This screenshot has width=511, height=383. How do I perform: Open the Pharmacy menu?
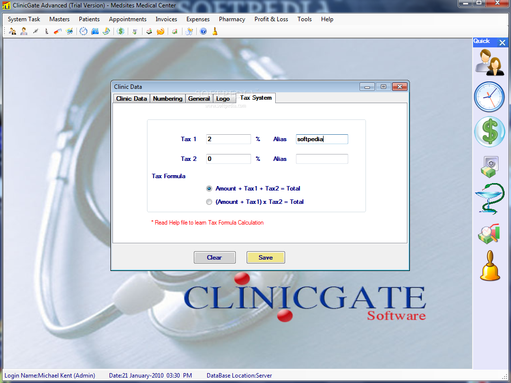pyautogui.click(x=232, y=19)
